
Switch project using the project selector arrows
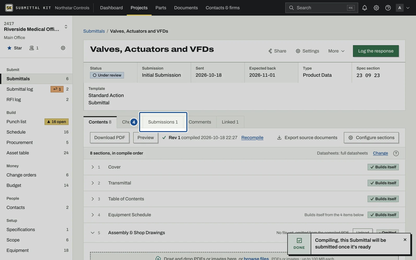[66, 27]
